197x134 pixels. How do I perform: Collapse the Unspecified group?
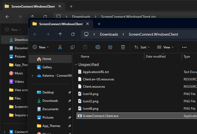point(76,65)
